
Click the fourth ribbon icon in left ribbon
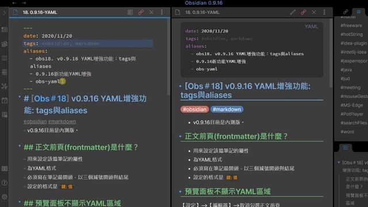[5, 72]
